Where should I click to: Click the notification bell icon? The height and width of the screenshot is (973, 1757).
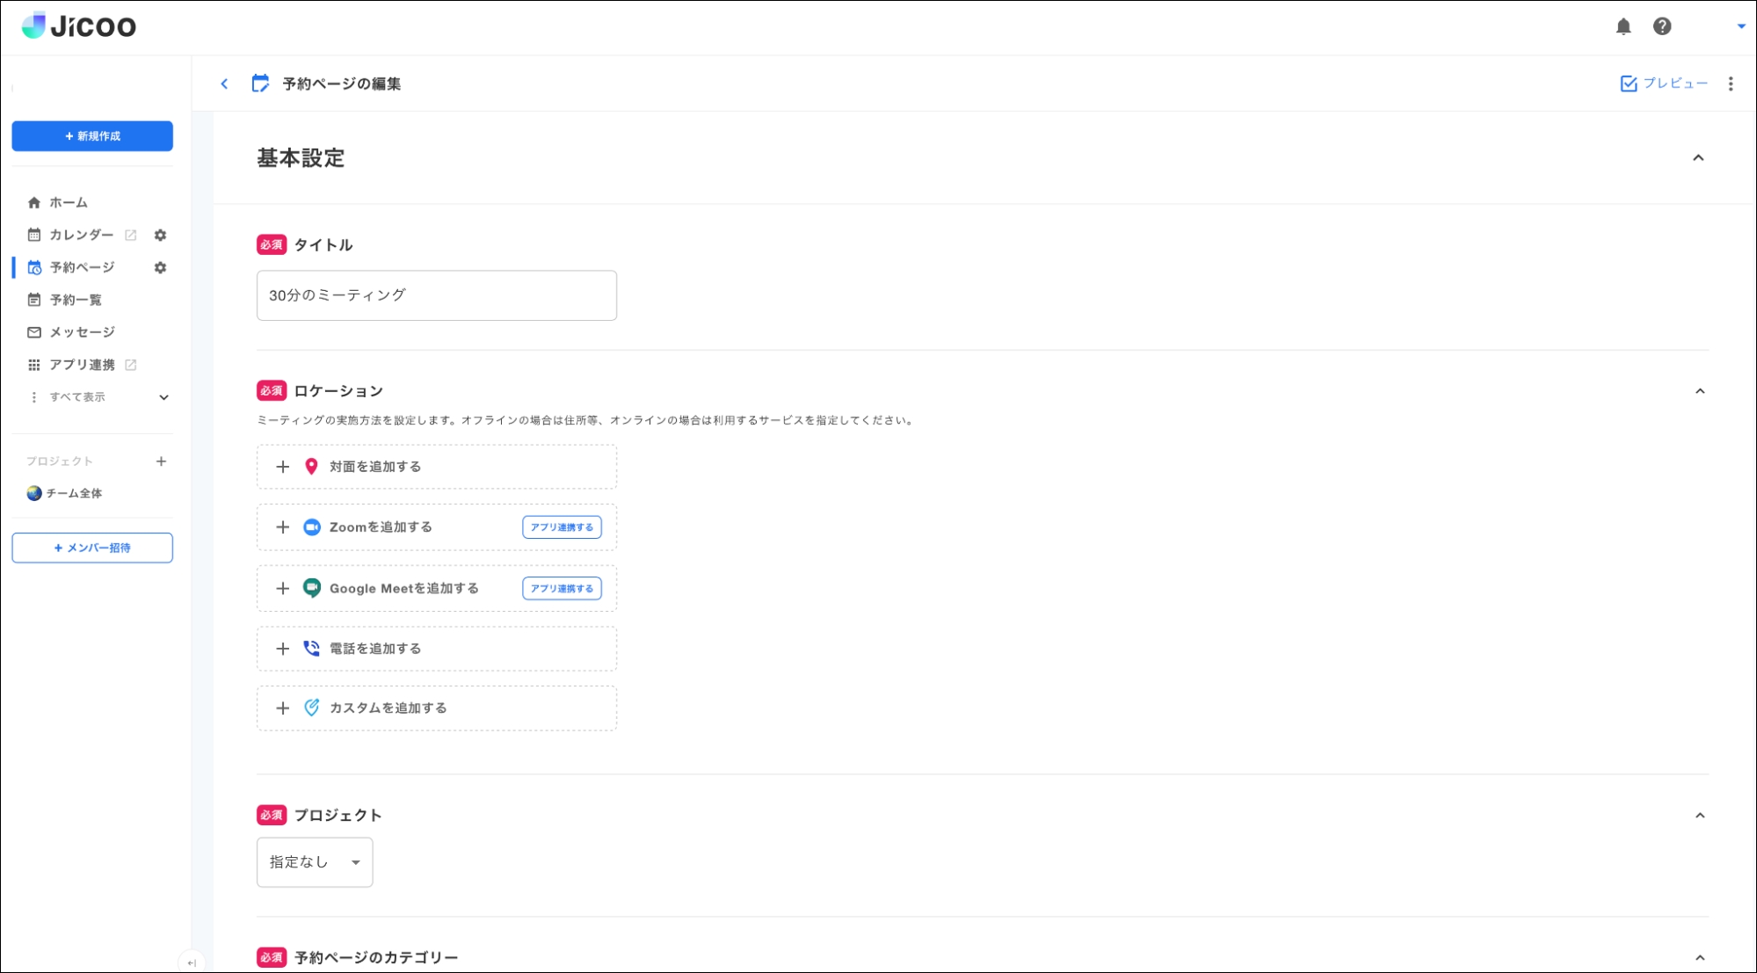[1623, 26]
